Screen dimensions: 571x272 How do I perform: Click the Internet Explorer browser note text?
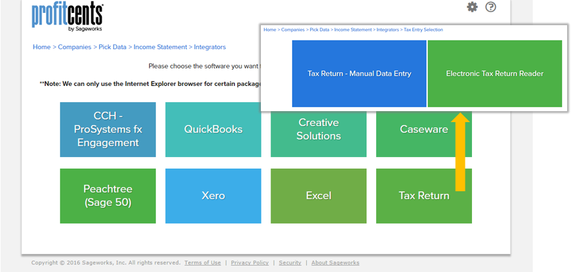(x=151, y=83)
